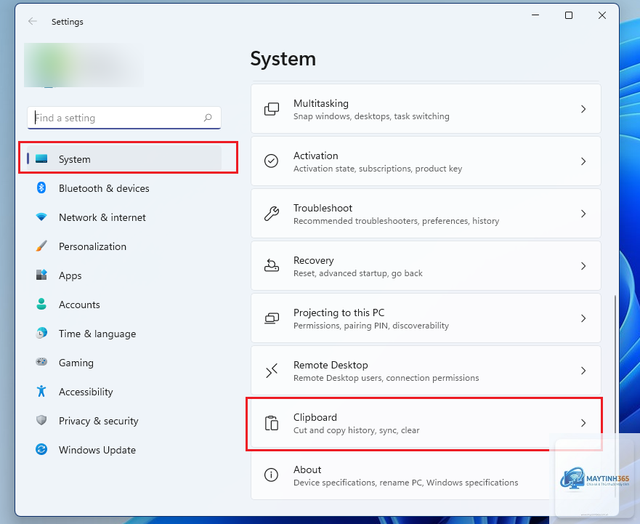This screenshot has height=524, width=640.
Task: Click the Accounts person icon
Action: click(41, 304)
